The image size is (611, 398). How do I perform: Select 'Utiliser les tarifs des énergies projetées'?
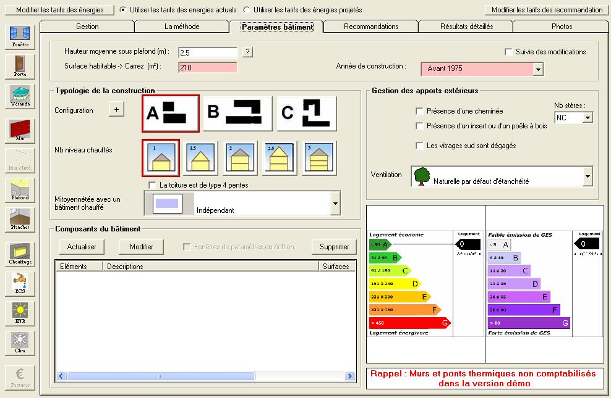coord(247,10)
